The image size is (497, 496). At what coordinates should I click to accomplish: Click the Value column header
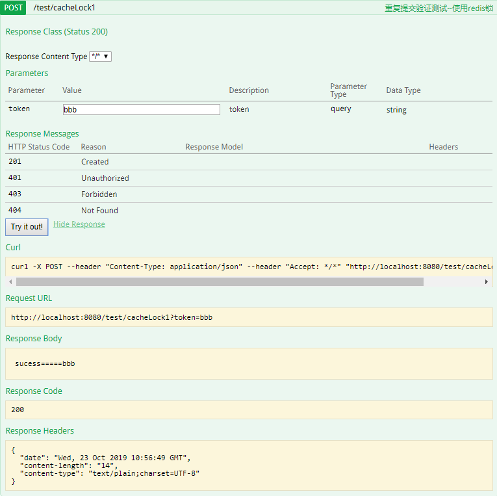point(72,90)
